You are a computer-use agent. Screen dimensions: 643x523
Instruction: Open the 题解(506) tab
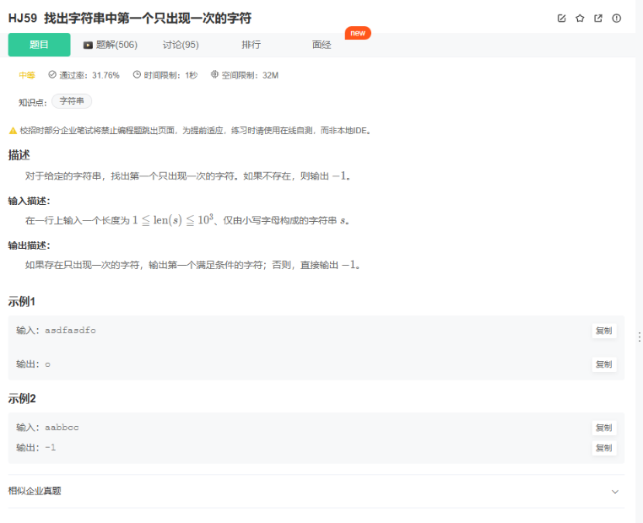pyautogui.click(x=111, y=45)
